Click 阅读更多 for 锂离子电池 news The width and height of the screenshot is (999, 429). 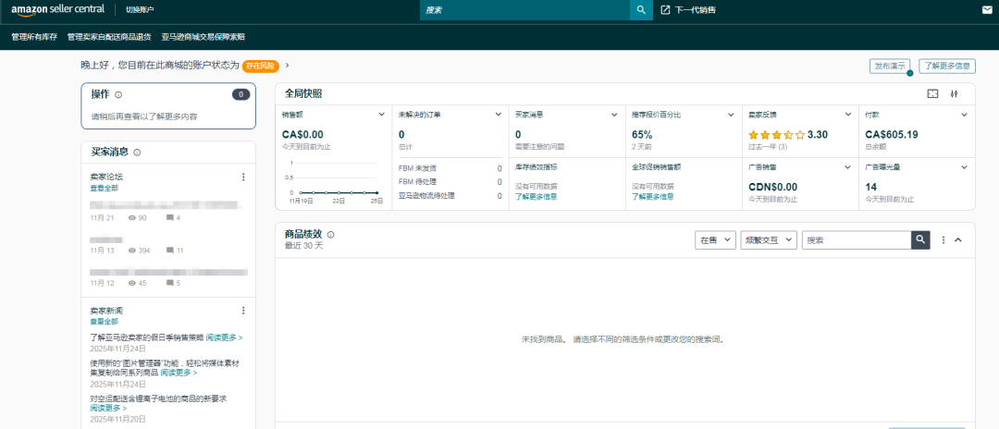107,408
